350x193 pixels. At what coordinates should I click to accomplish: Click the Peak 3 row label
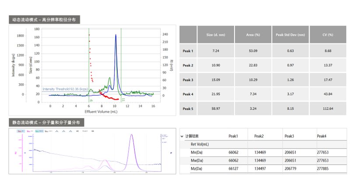tap(188, 80)
